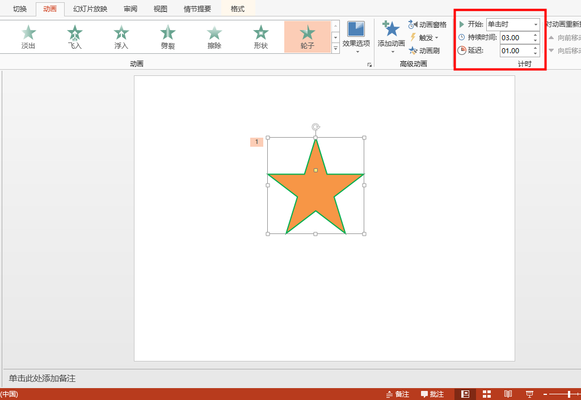The width and height of the screenshot is (581, 400).
Task: Open the 幻灯片放映 slide show tab
Action: (90, 9)
